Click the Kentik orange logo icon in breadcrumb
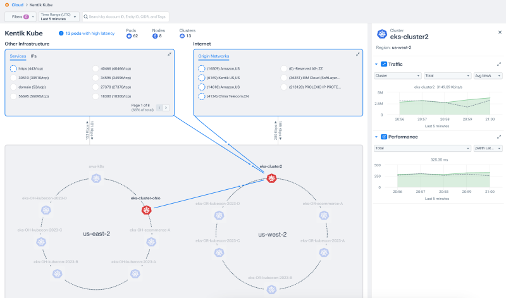 [x=7, y=5]
